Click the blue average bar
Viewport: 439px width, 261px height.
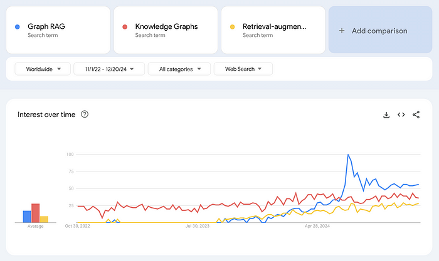point(27,217)
